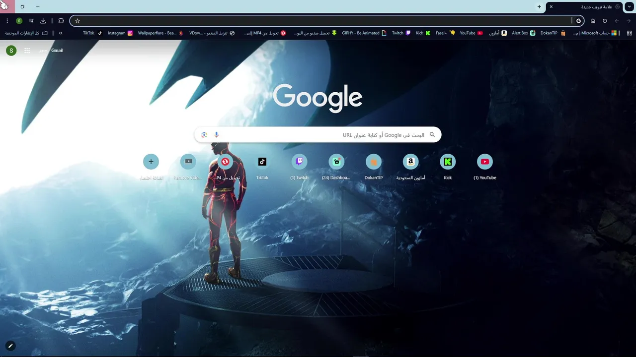Open the Chrome three-dot menu
636x357 pixels.
[x=7, y=21]
